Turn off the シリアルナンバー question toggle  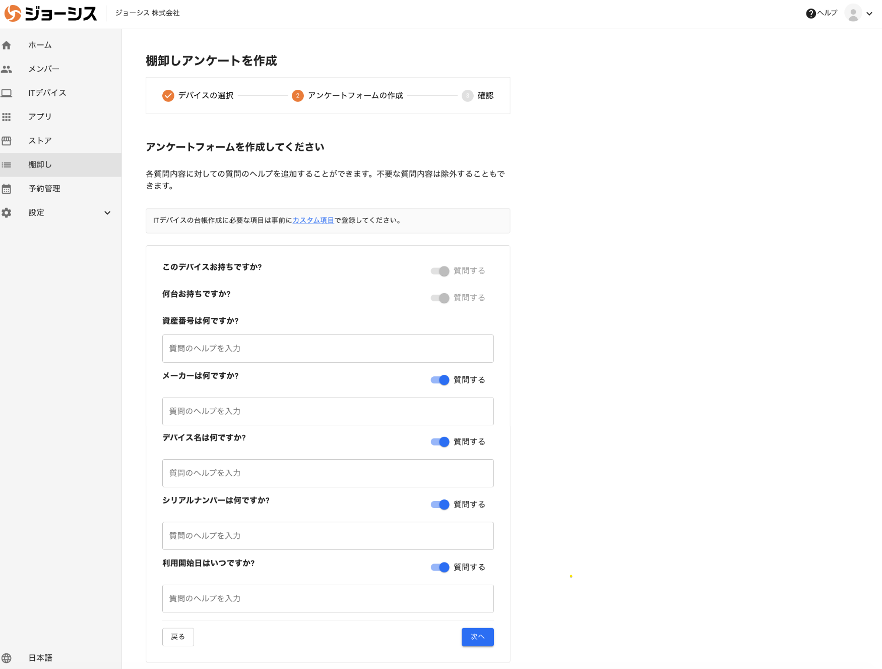click(x=440, y=505)
